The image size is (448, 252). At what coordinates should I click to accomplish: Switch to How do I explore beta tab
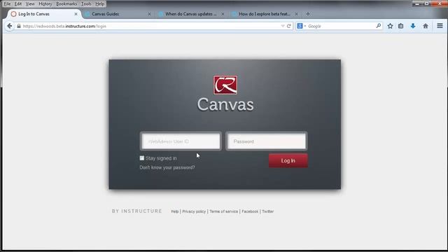265,14
